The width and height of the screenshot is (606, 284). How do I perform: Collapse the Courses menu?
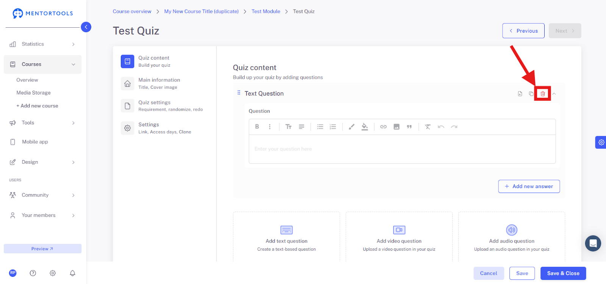point(42,64)
